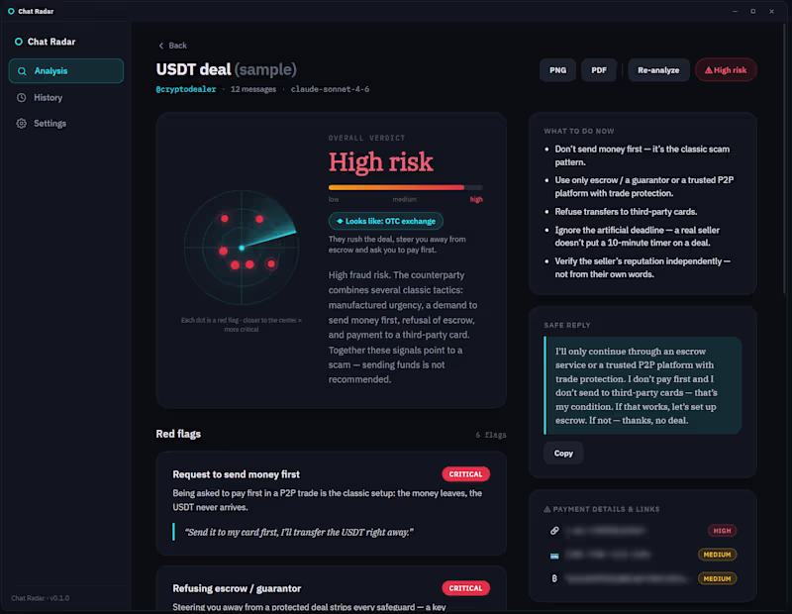This screenshot has height=614, width=792.
Task: Click the High risk badge button
Action: [x=726, y=70]
